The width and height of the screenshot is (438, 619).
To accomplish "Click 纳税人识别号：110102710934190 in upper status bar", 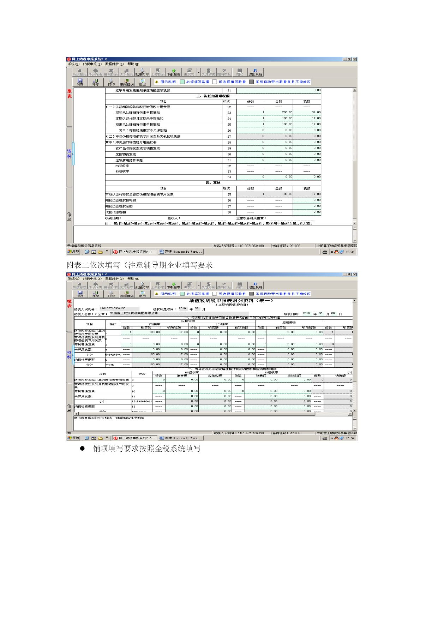I will point(239,246).
